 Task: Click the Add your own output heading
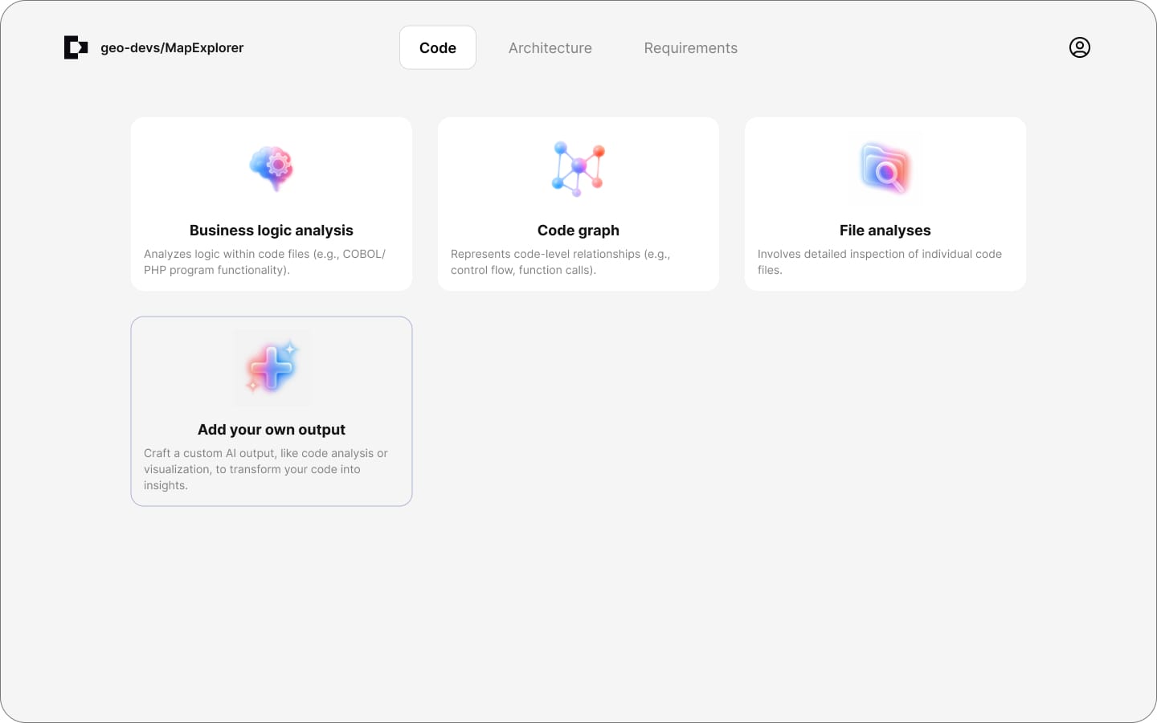coord(272,430)
